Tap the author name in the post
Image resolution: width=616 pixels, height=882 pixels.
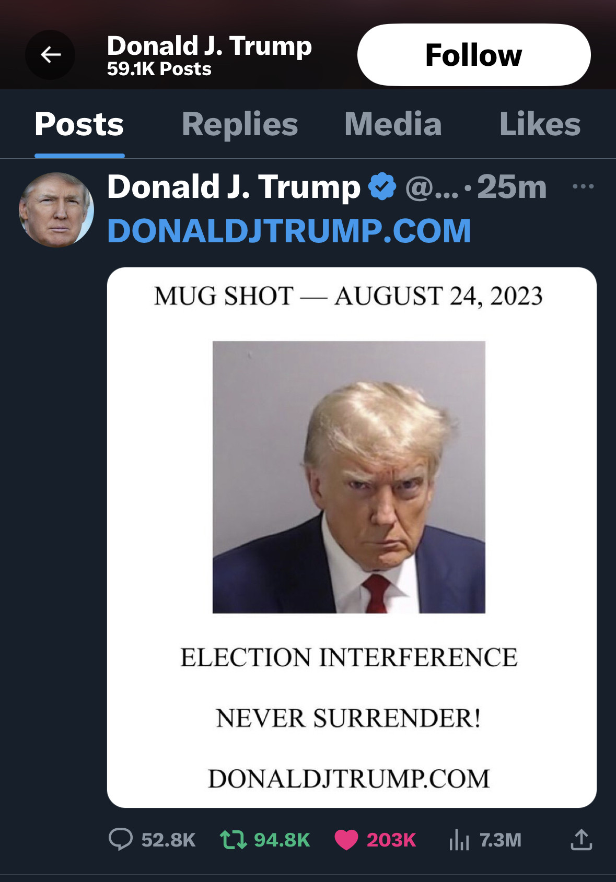pyautogui.click(x=234, y=187)
